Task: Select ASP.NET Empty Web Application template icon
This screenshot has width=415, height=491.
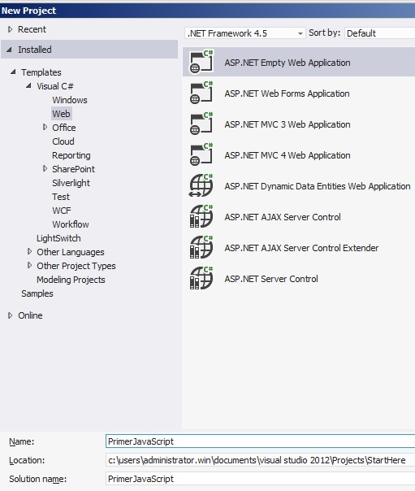Action: pyautogui.click(x=201, y=62)
